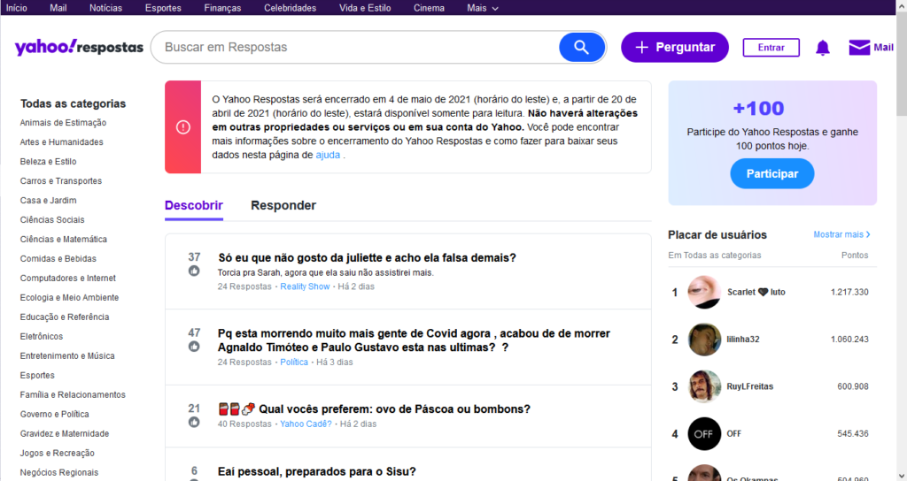Open the OFF user avatar
Screen dimensions: 907x481
click(x=704, y=433)
